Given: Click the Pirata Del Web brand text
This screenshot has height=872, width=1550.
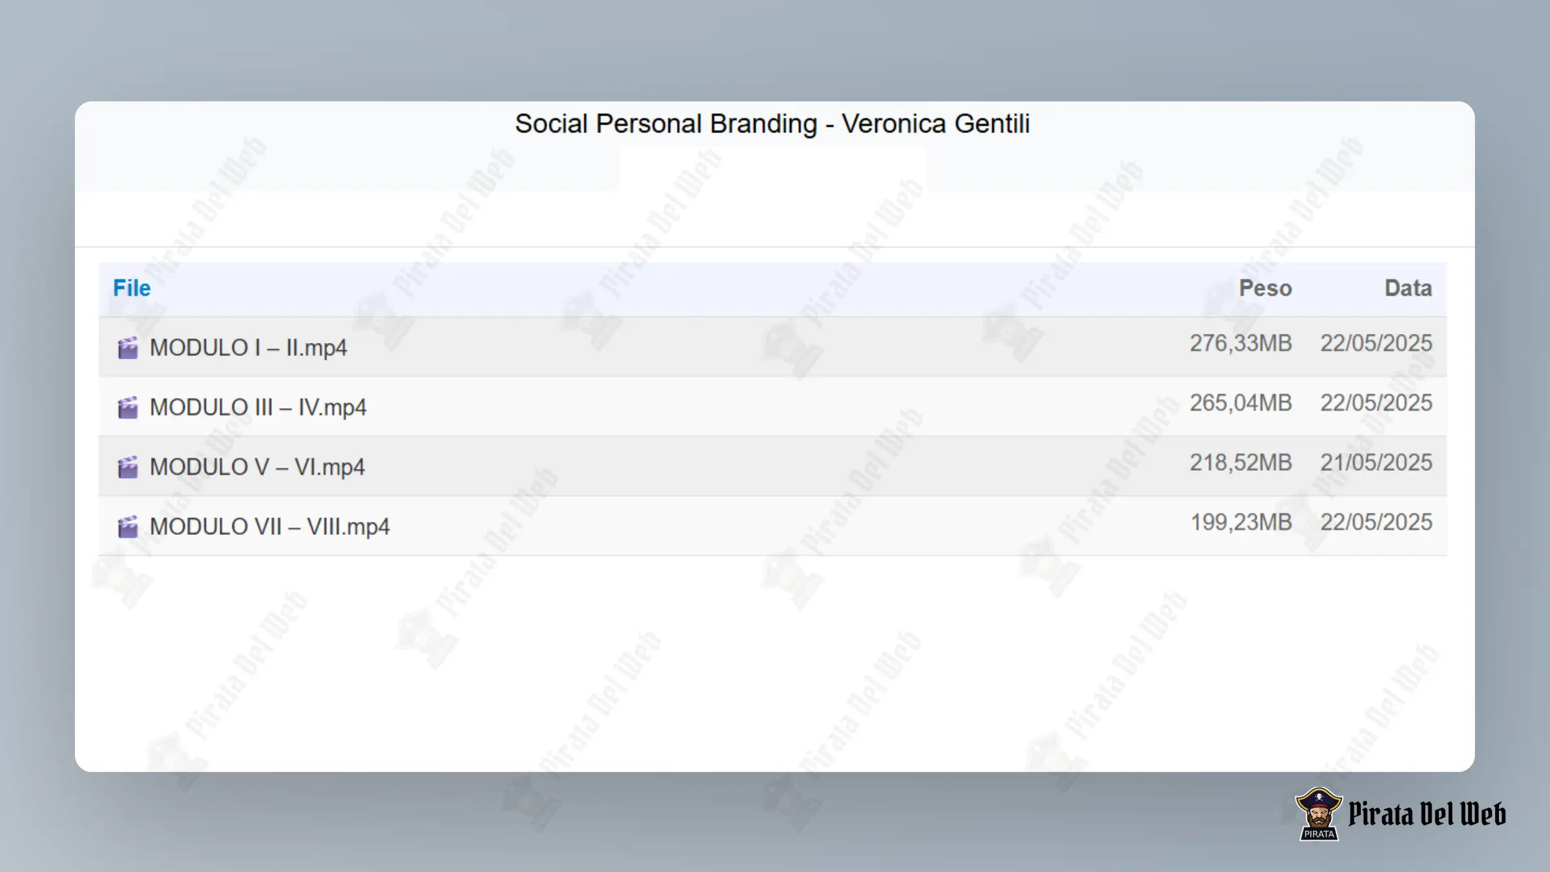Looking at the screenshot, I should [x=1427, y=814].
